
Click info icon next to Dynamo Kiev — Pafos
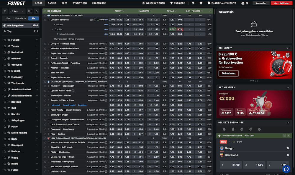[73, 91]
